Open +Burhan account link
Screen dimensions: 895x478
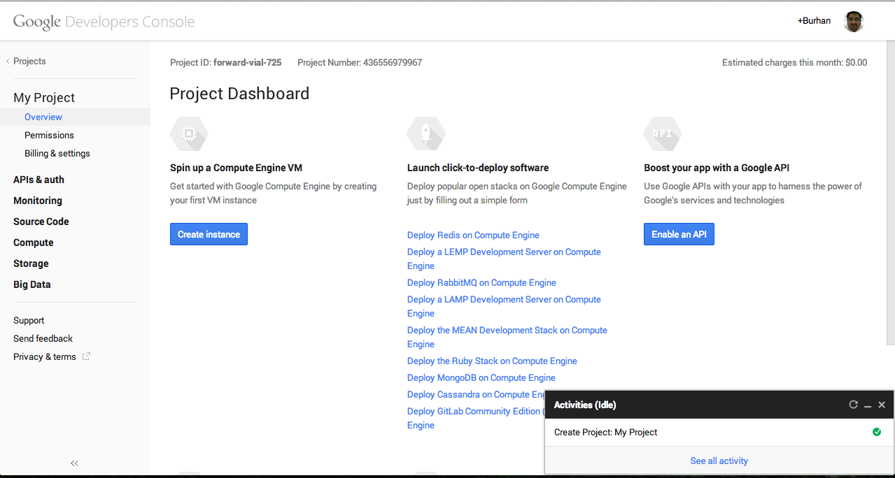(814, 21)
